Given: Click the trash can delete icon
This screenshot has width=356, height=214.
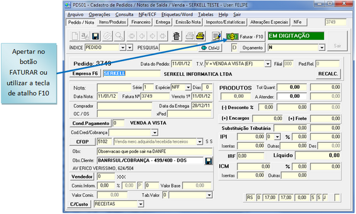Looking at the screenshot, I should click(176, 36).
